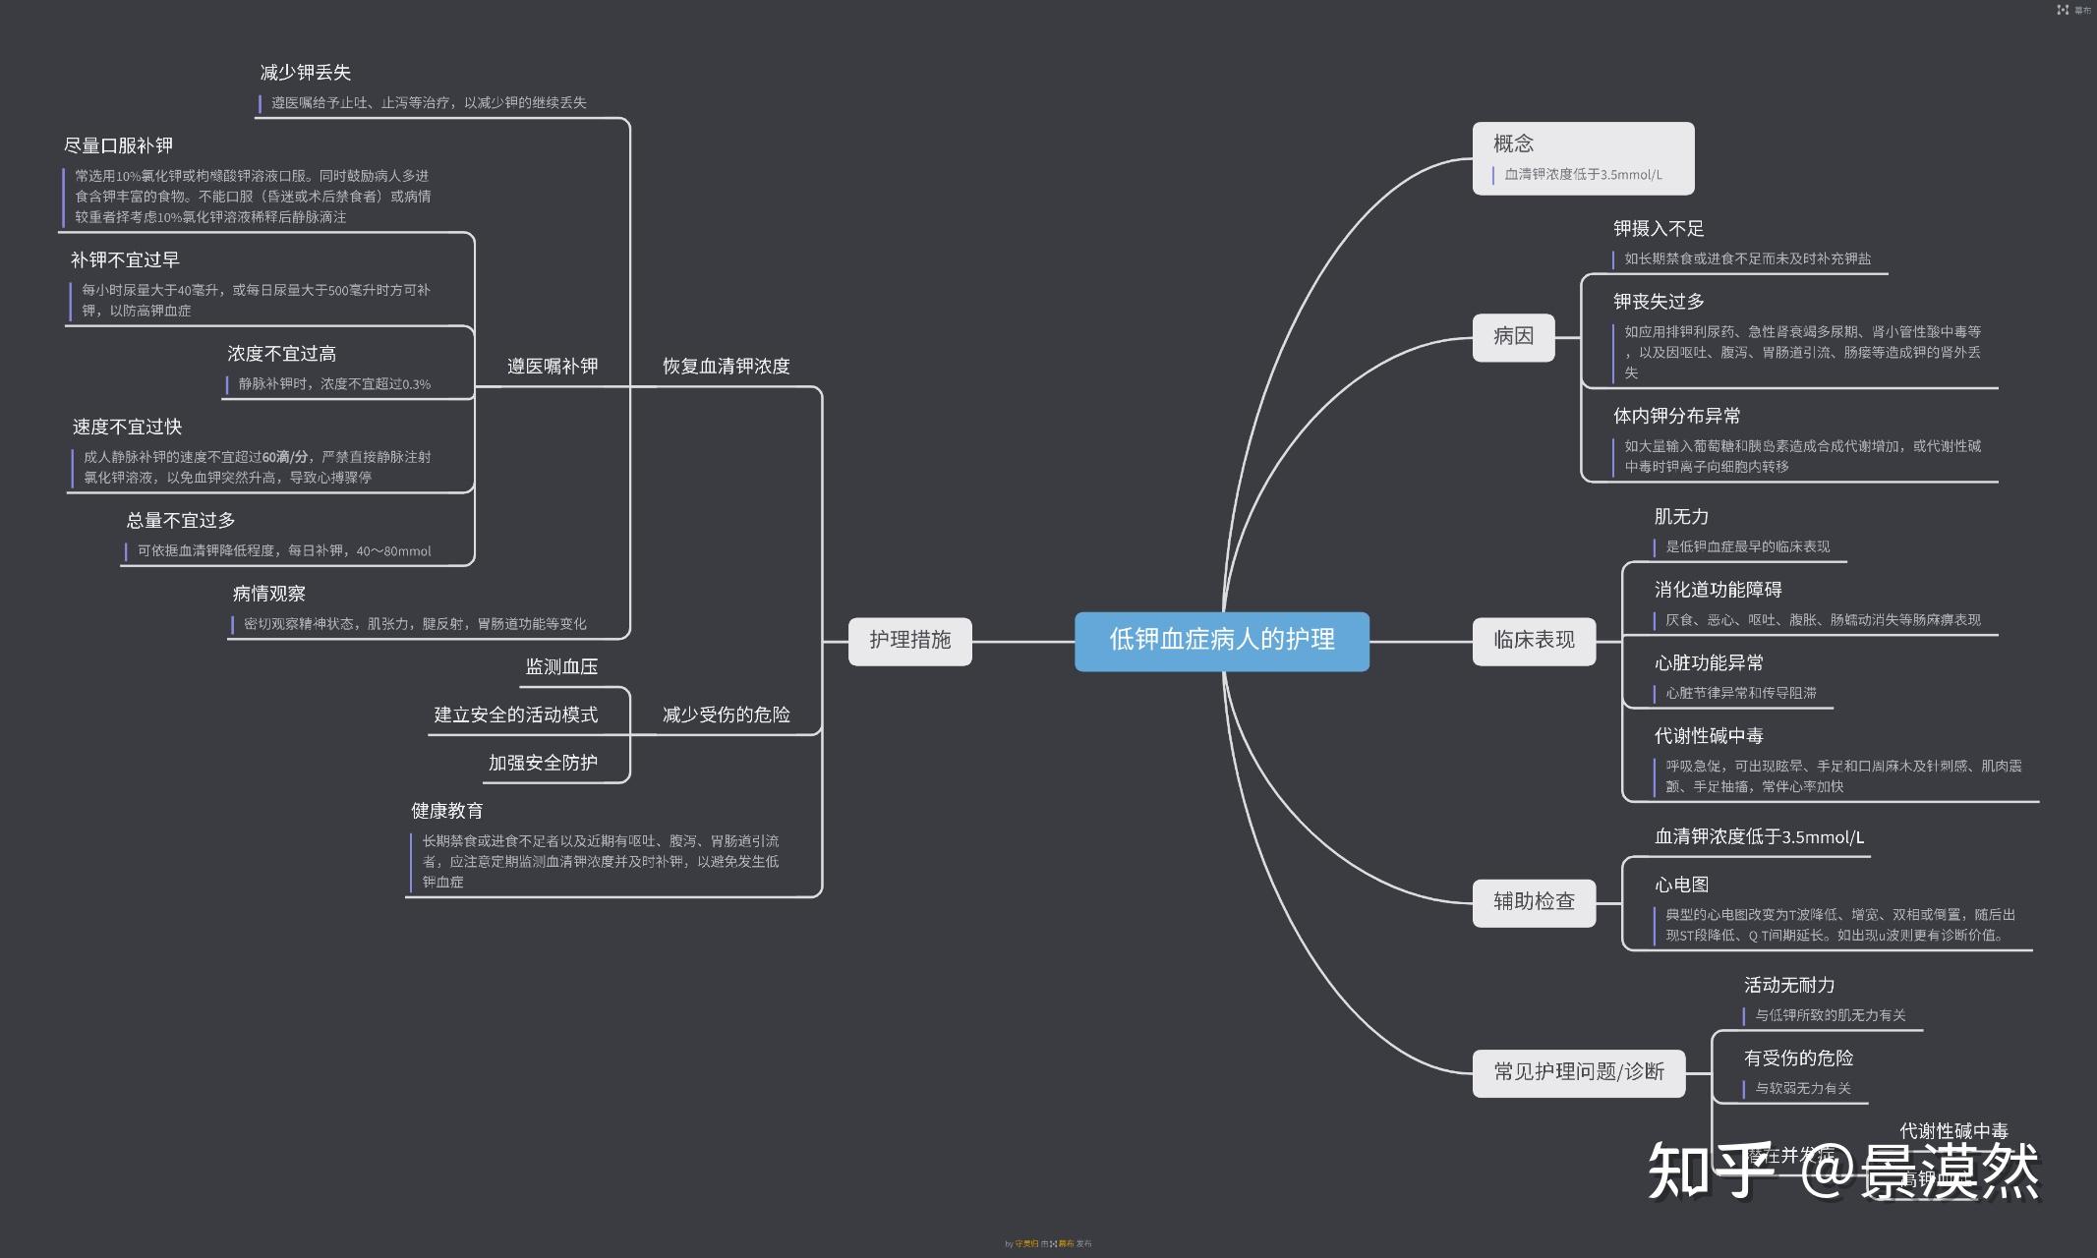Click the 有受伤的危险 topic

tap(1798, 1058)
